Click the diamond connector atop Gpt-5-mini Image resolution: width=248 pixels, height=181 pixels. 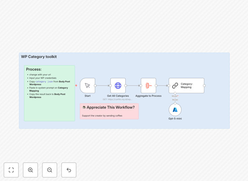click(175, 103)
